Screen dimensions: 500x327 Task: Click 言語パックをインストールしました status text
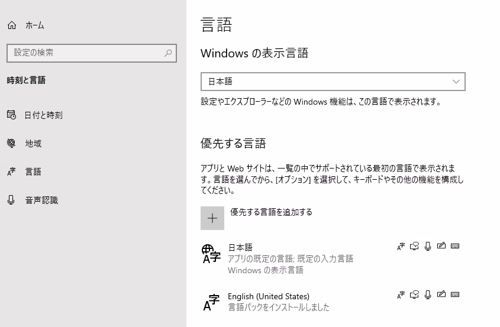tap(279, 307)
